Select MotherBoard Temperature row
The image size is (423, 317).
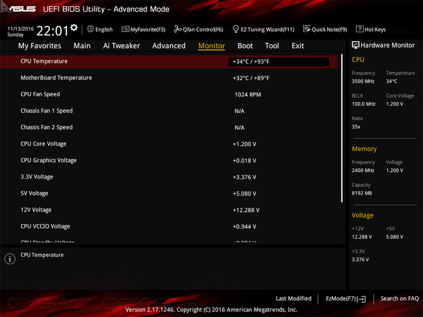[169, 78]
